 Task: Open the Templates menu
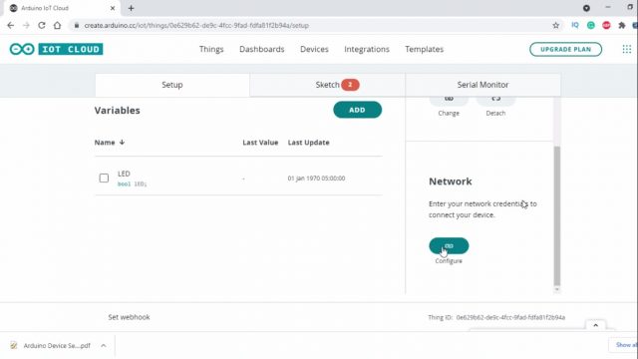424,49
